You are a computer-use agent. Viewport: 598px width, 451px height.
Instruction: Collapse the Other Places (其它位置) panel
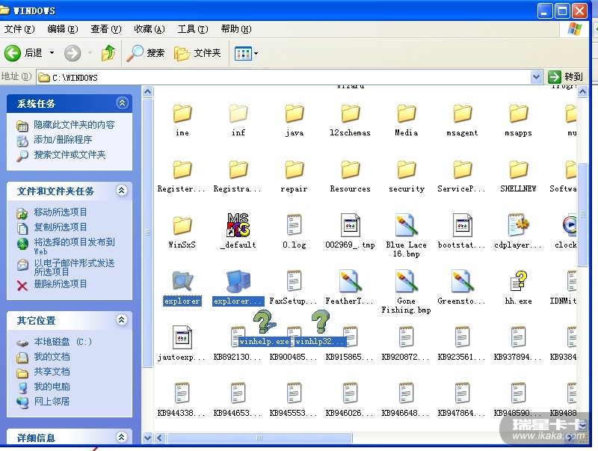122,320
